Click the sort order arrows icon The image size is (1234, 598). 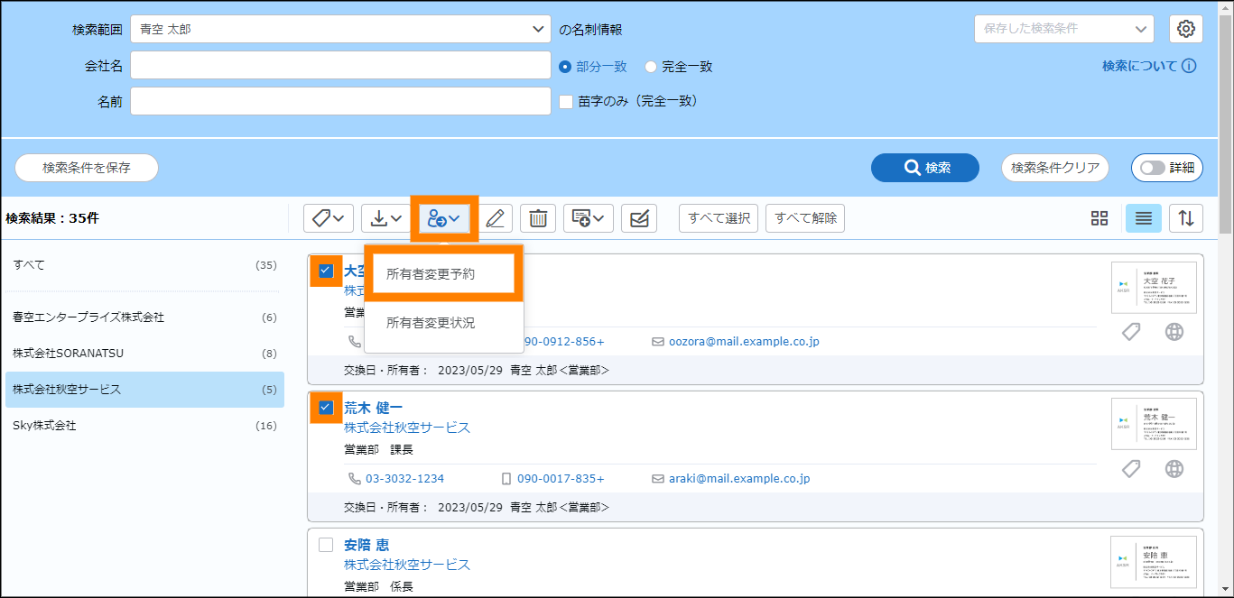click(x=1186, y=218)
